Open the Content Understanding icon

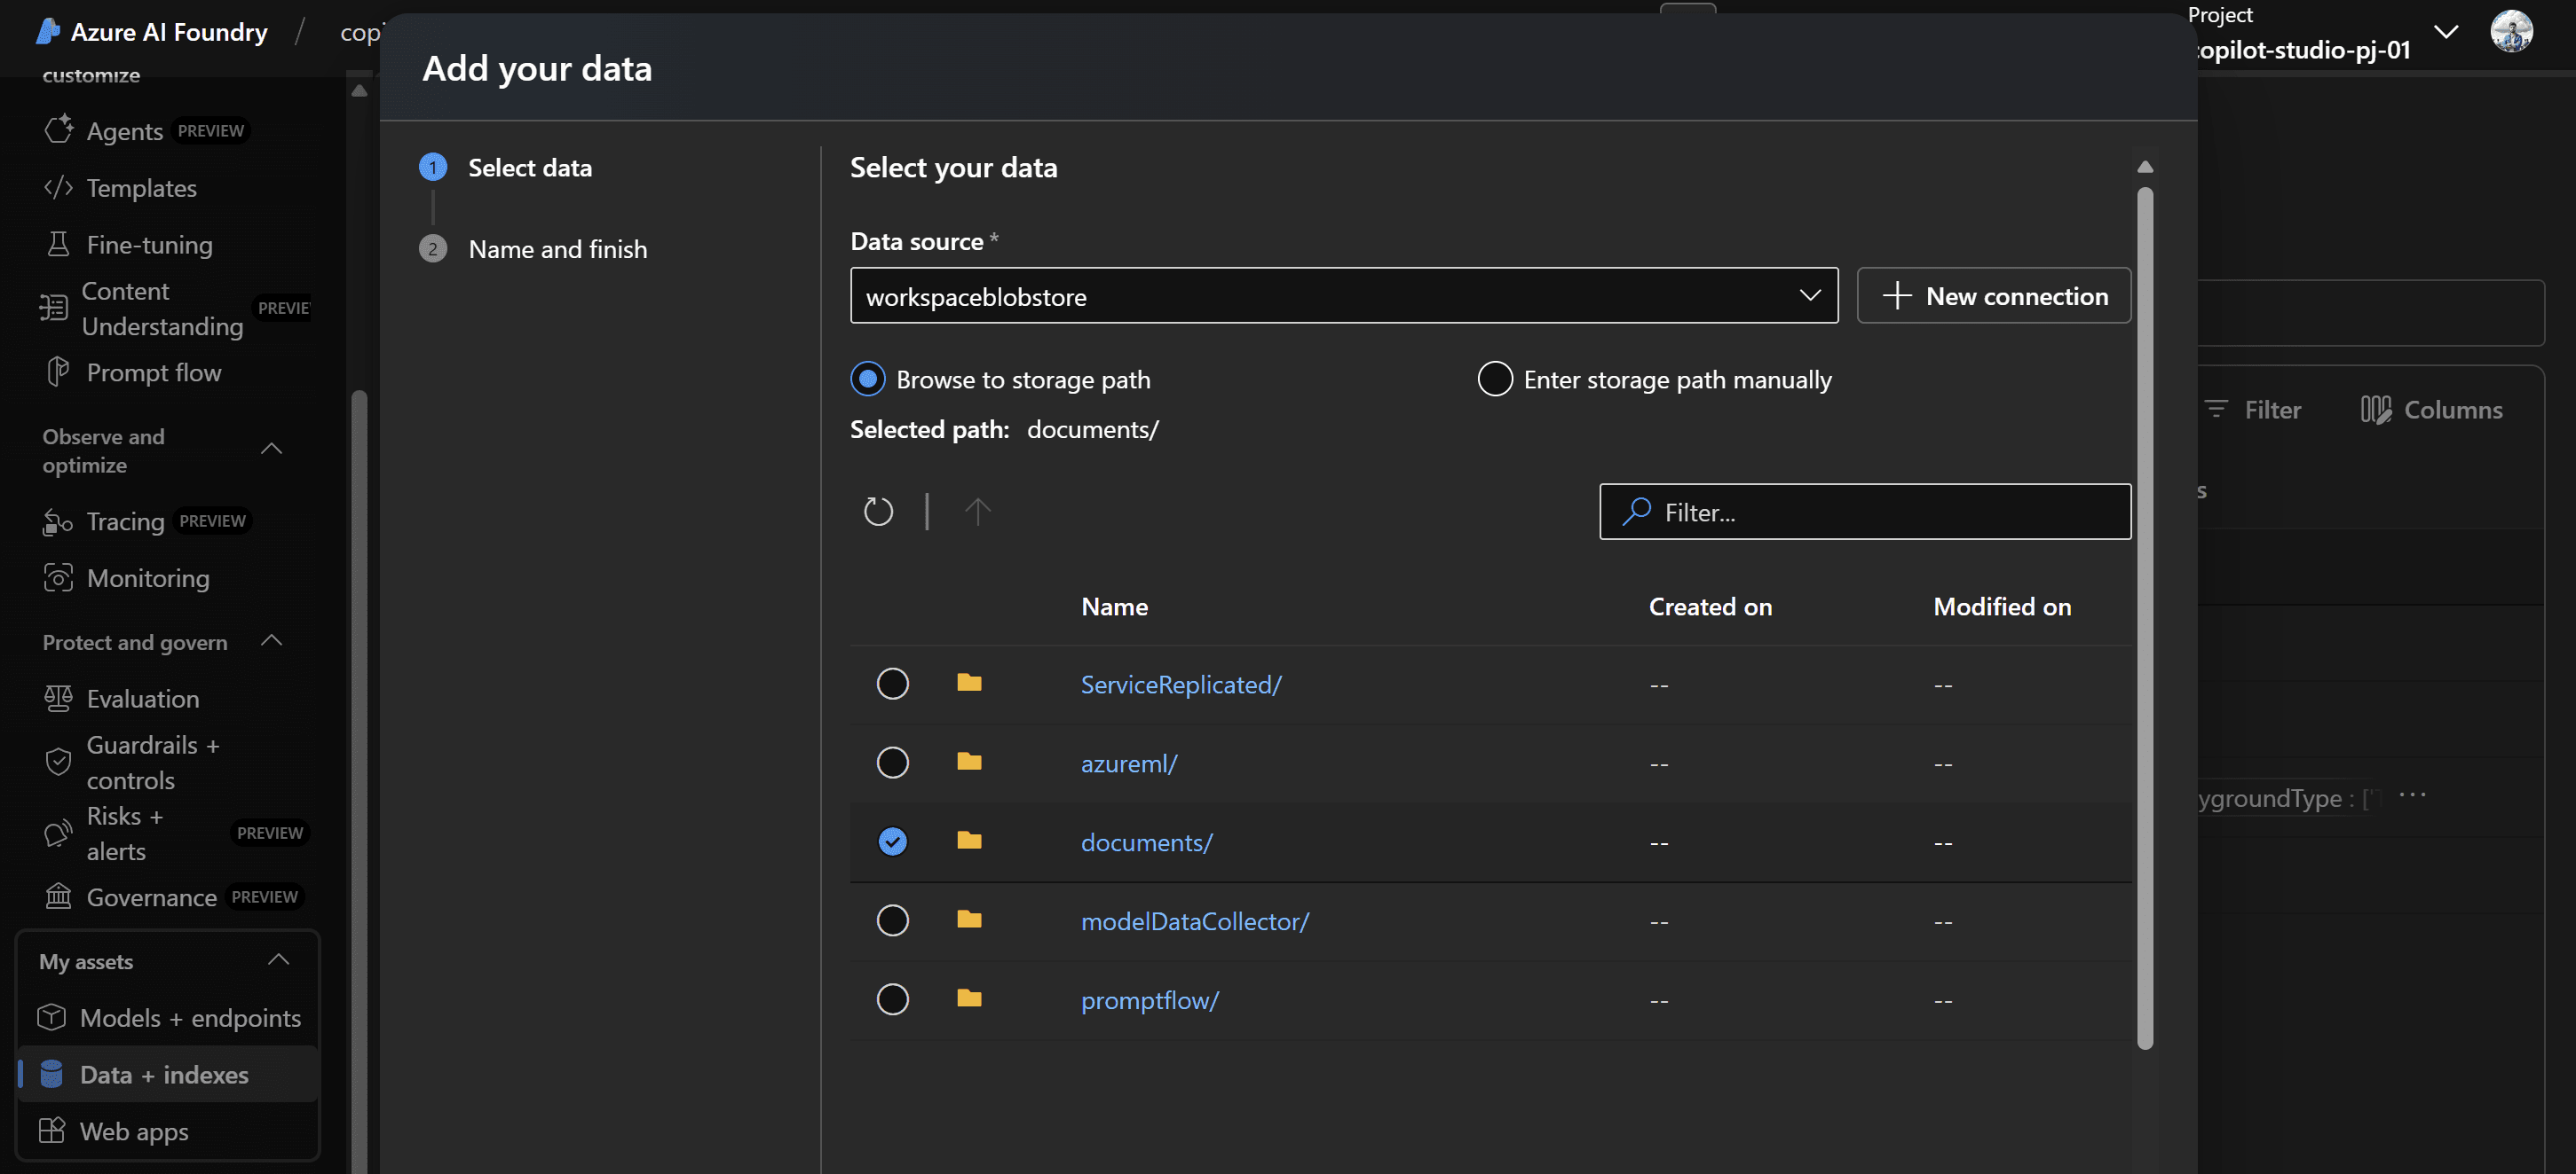point(53,308)
